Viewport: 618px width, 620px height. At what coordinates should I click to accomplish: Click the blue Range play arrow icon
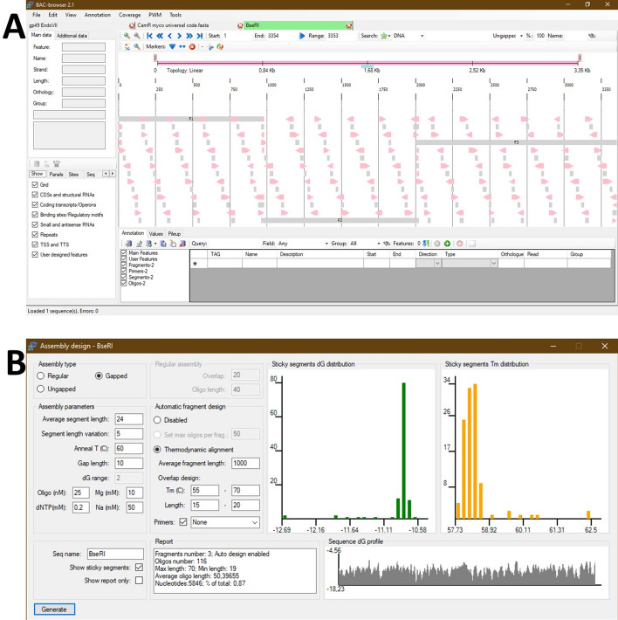coord(303,36)
